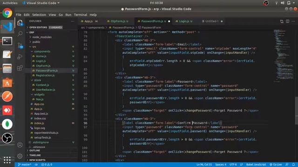Open the system volume indicator

click(283, 3)
